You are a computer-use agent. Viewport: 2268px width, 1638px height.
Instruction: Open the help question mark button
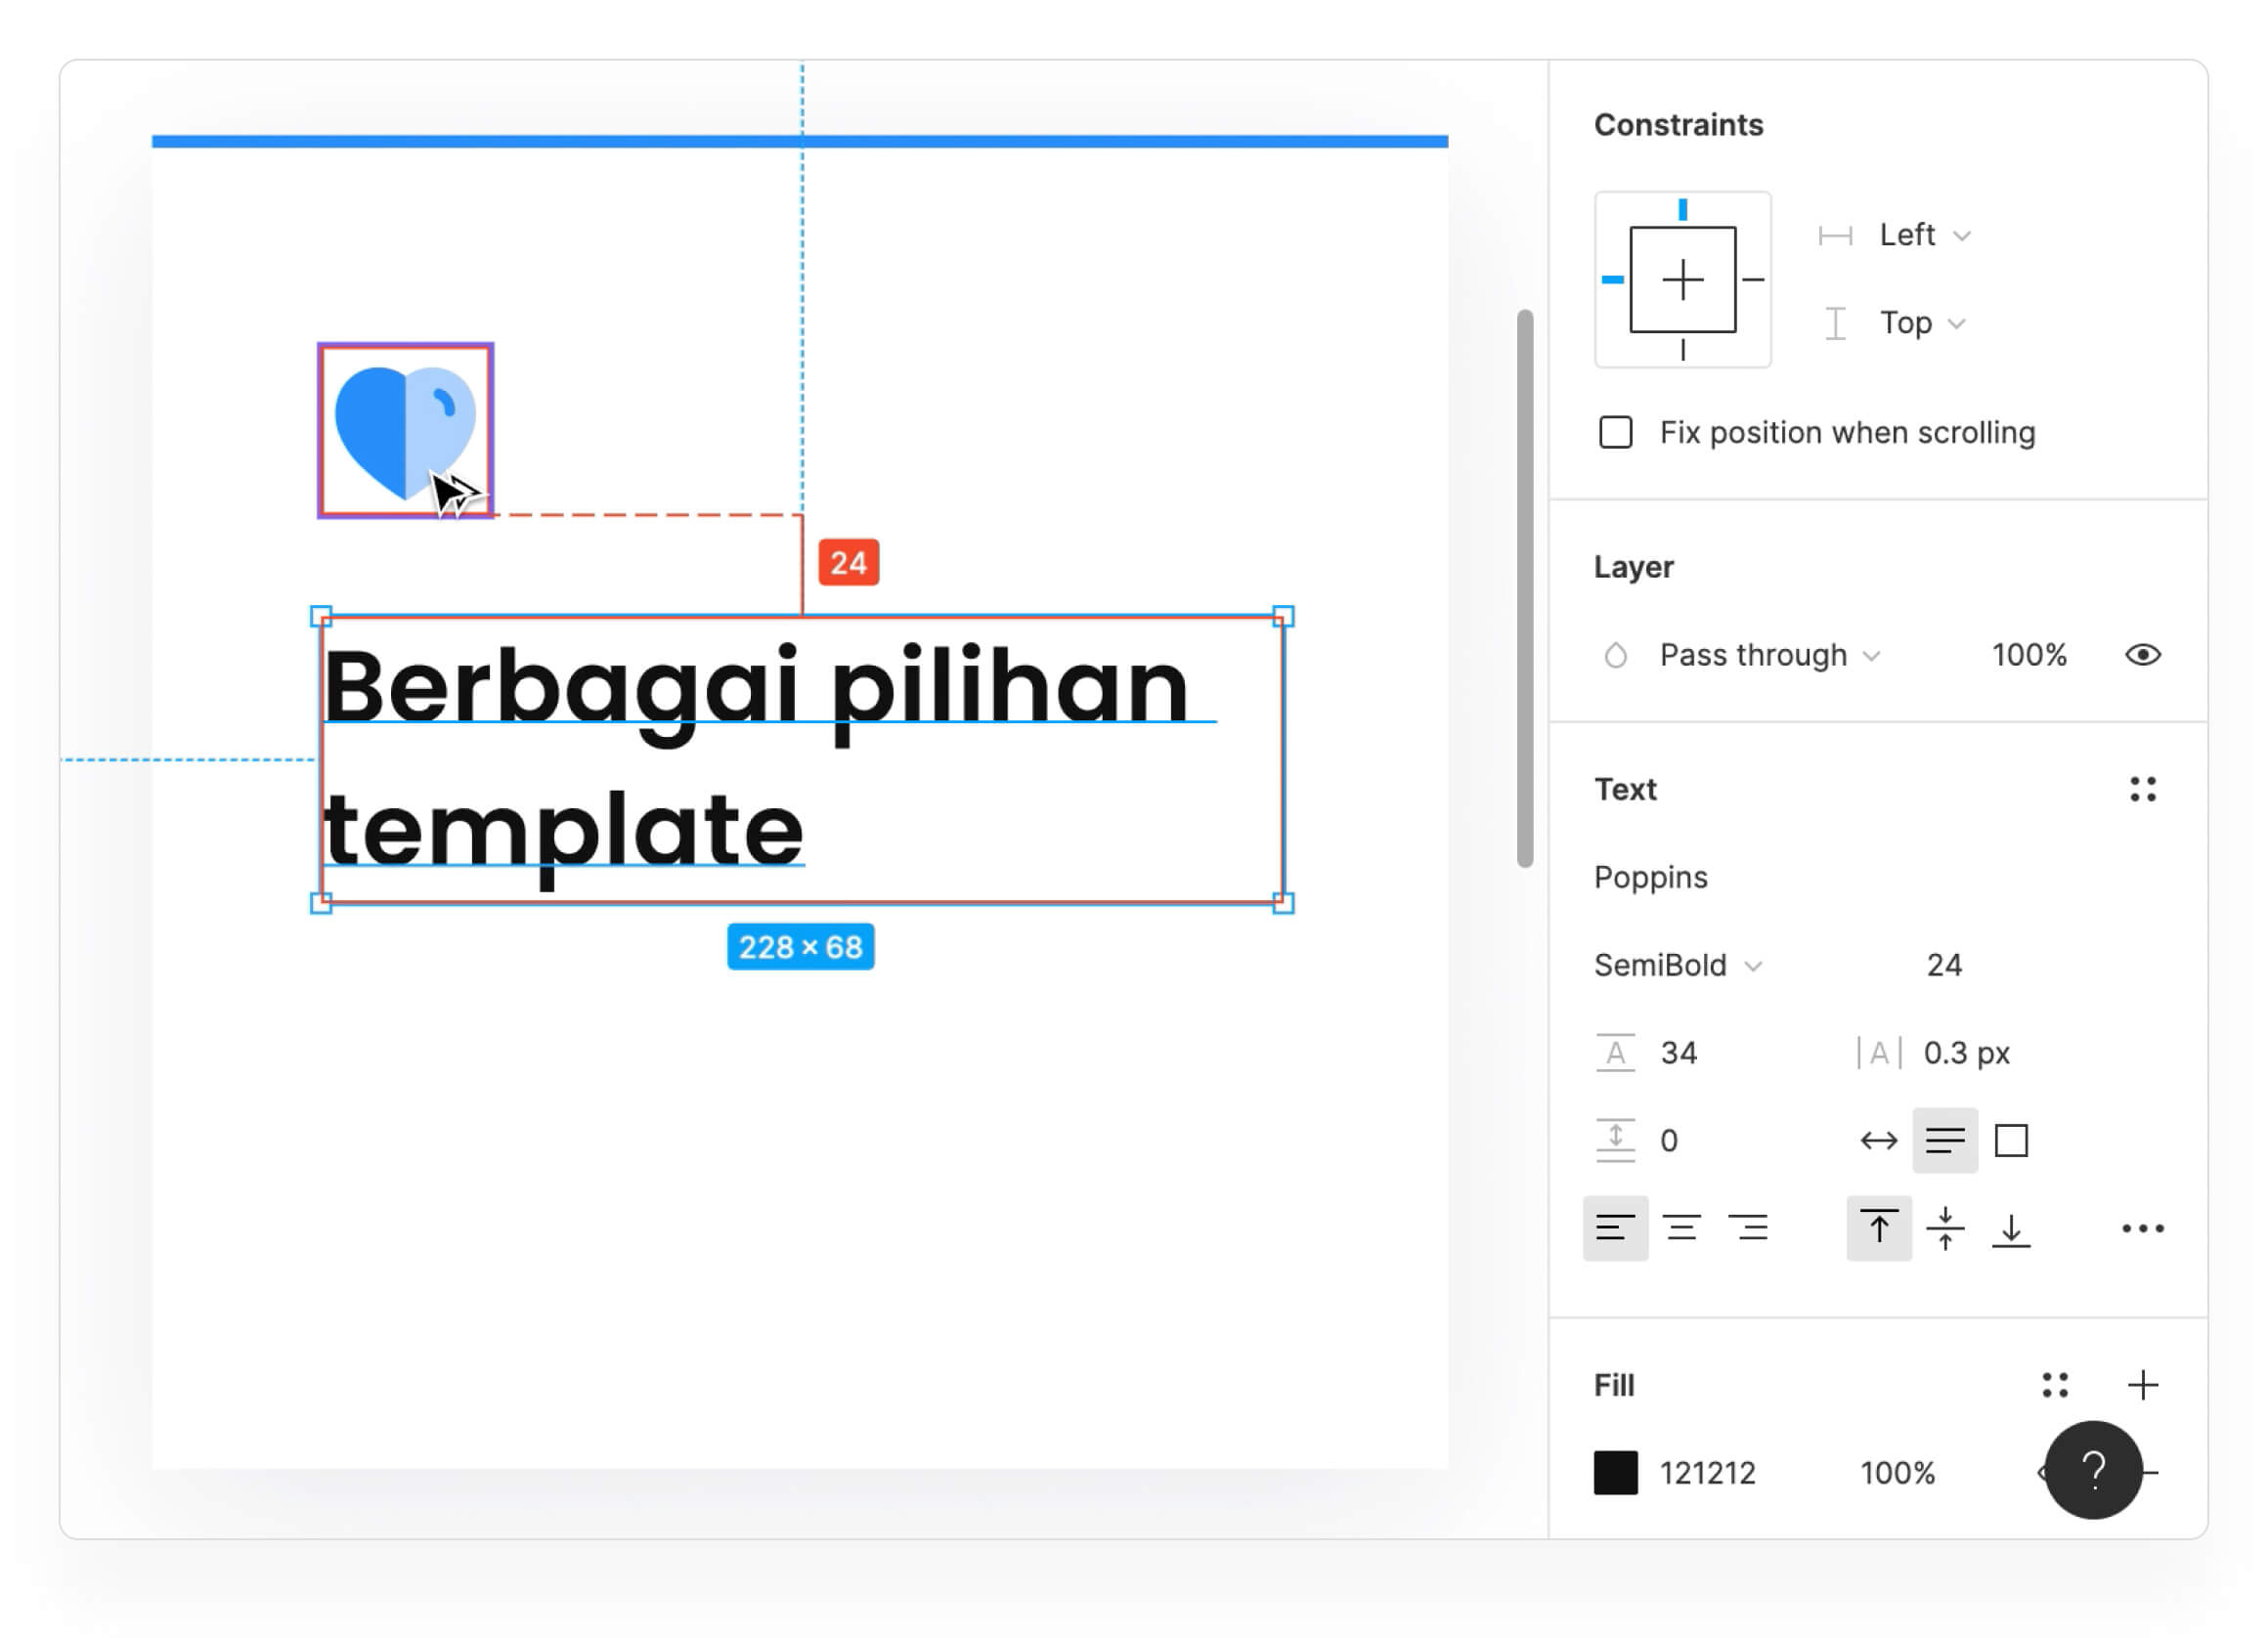[2092, 1470]
